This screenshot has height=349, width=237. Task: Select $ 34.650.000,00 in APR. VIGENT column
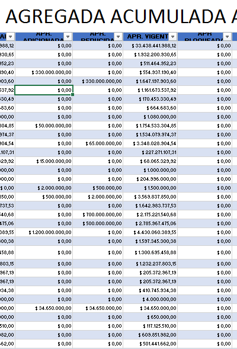click(150, 308)
